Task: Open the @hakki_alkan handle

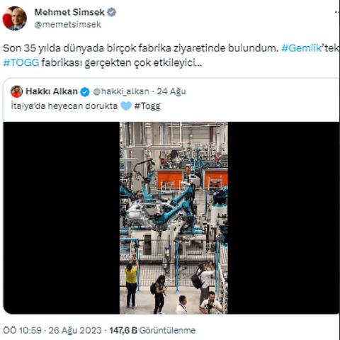Action: click(121, 91)
